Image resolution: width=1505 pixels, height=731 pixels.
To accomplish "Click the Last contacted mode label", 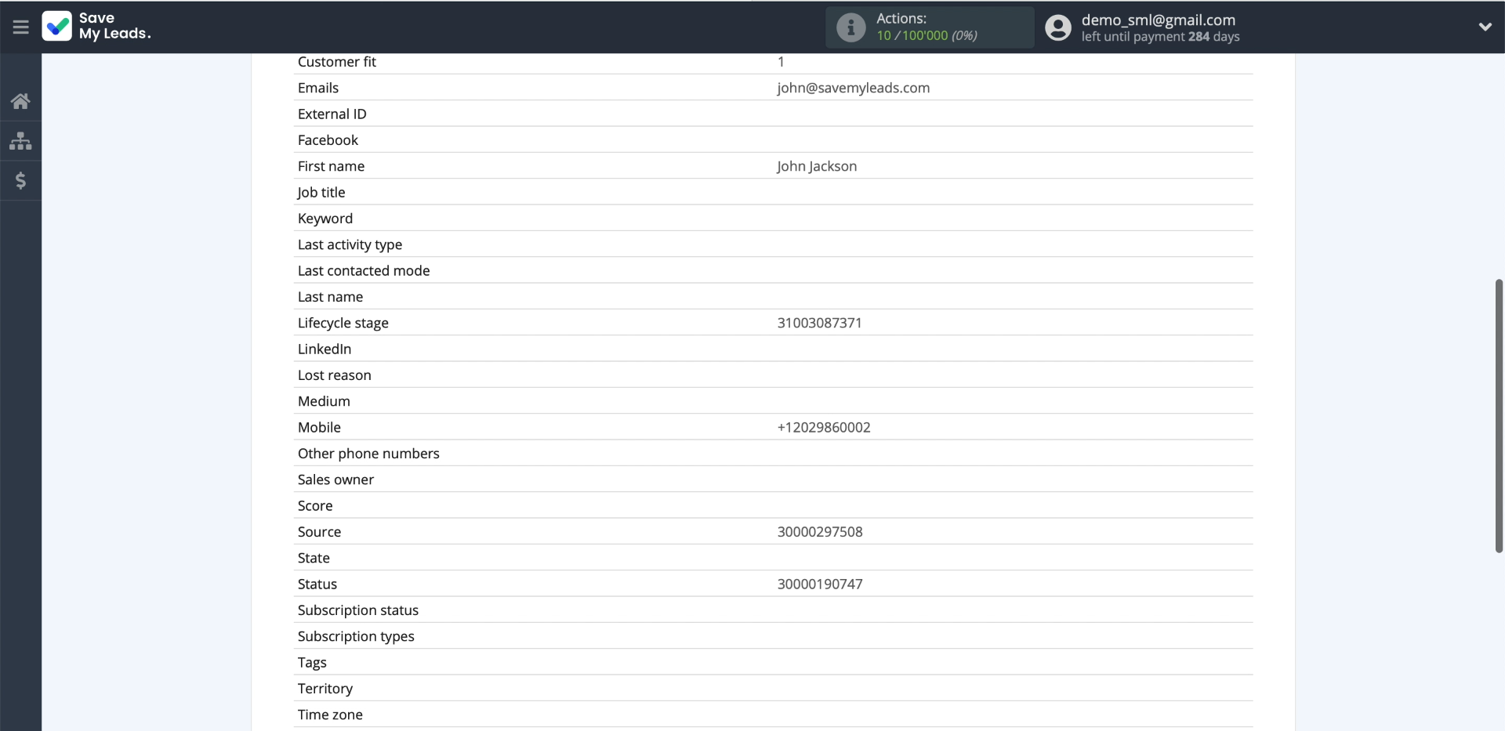I will coord(364,270).
